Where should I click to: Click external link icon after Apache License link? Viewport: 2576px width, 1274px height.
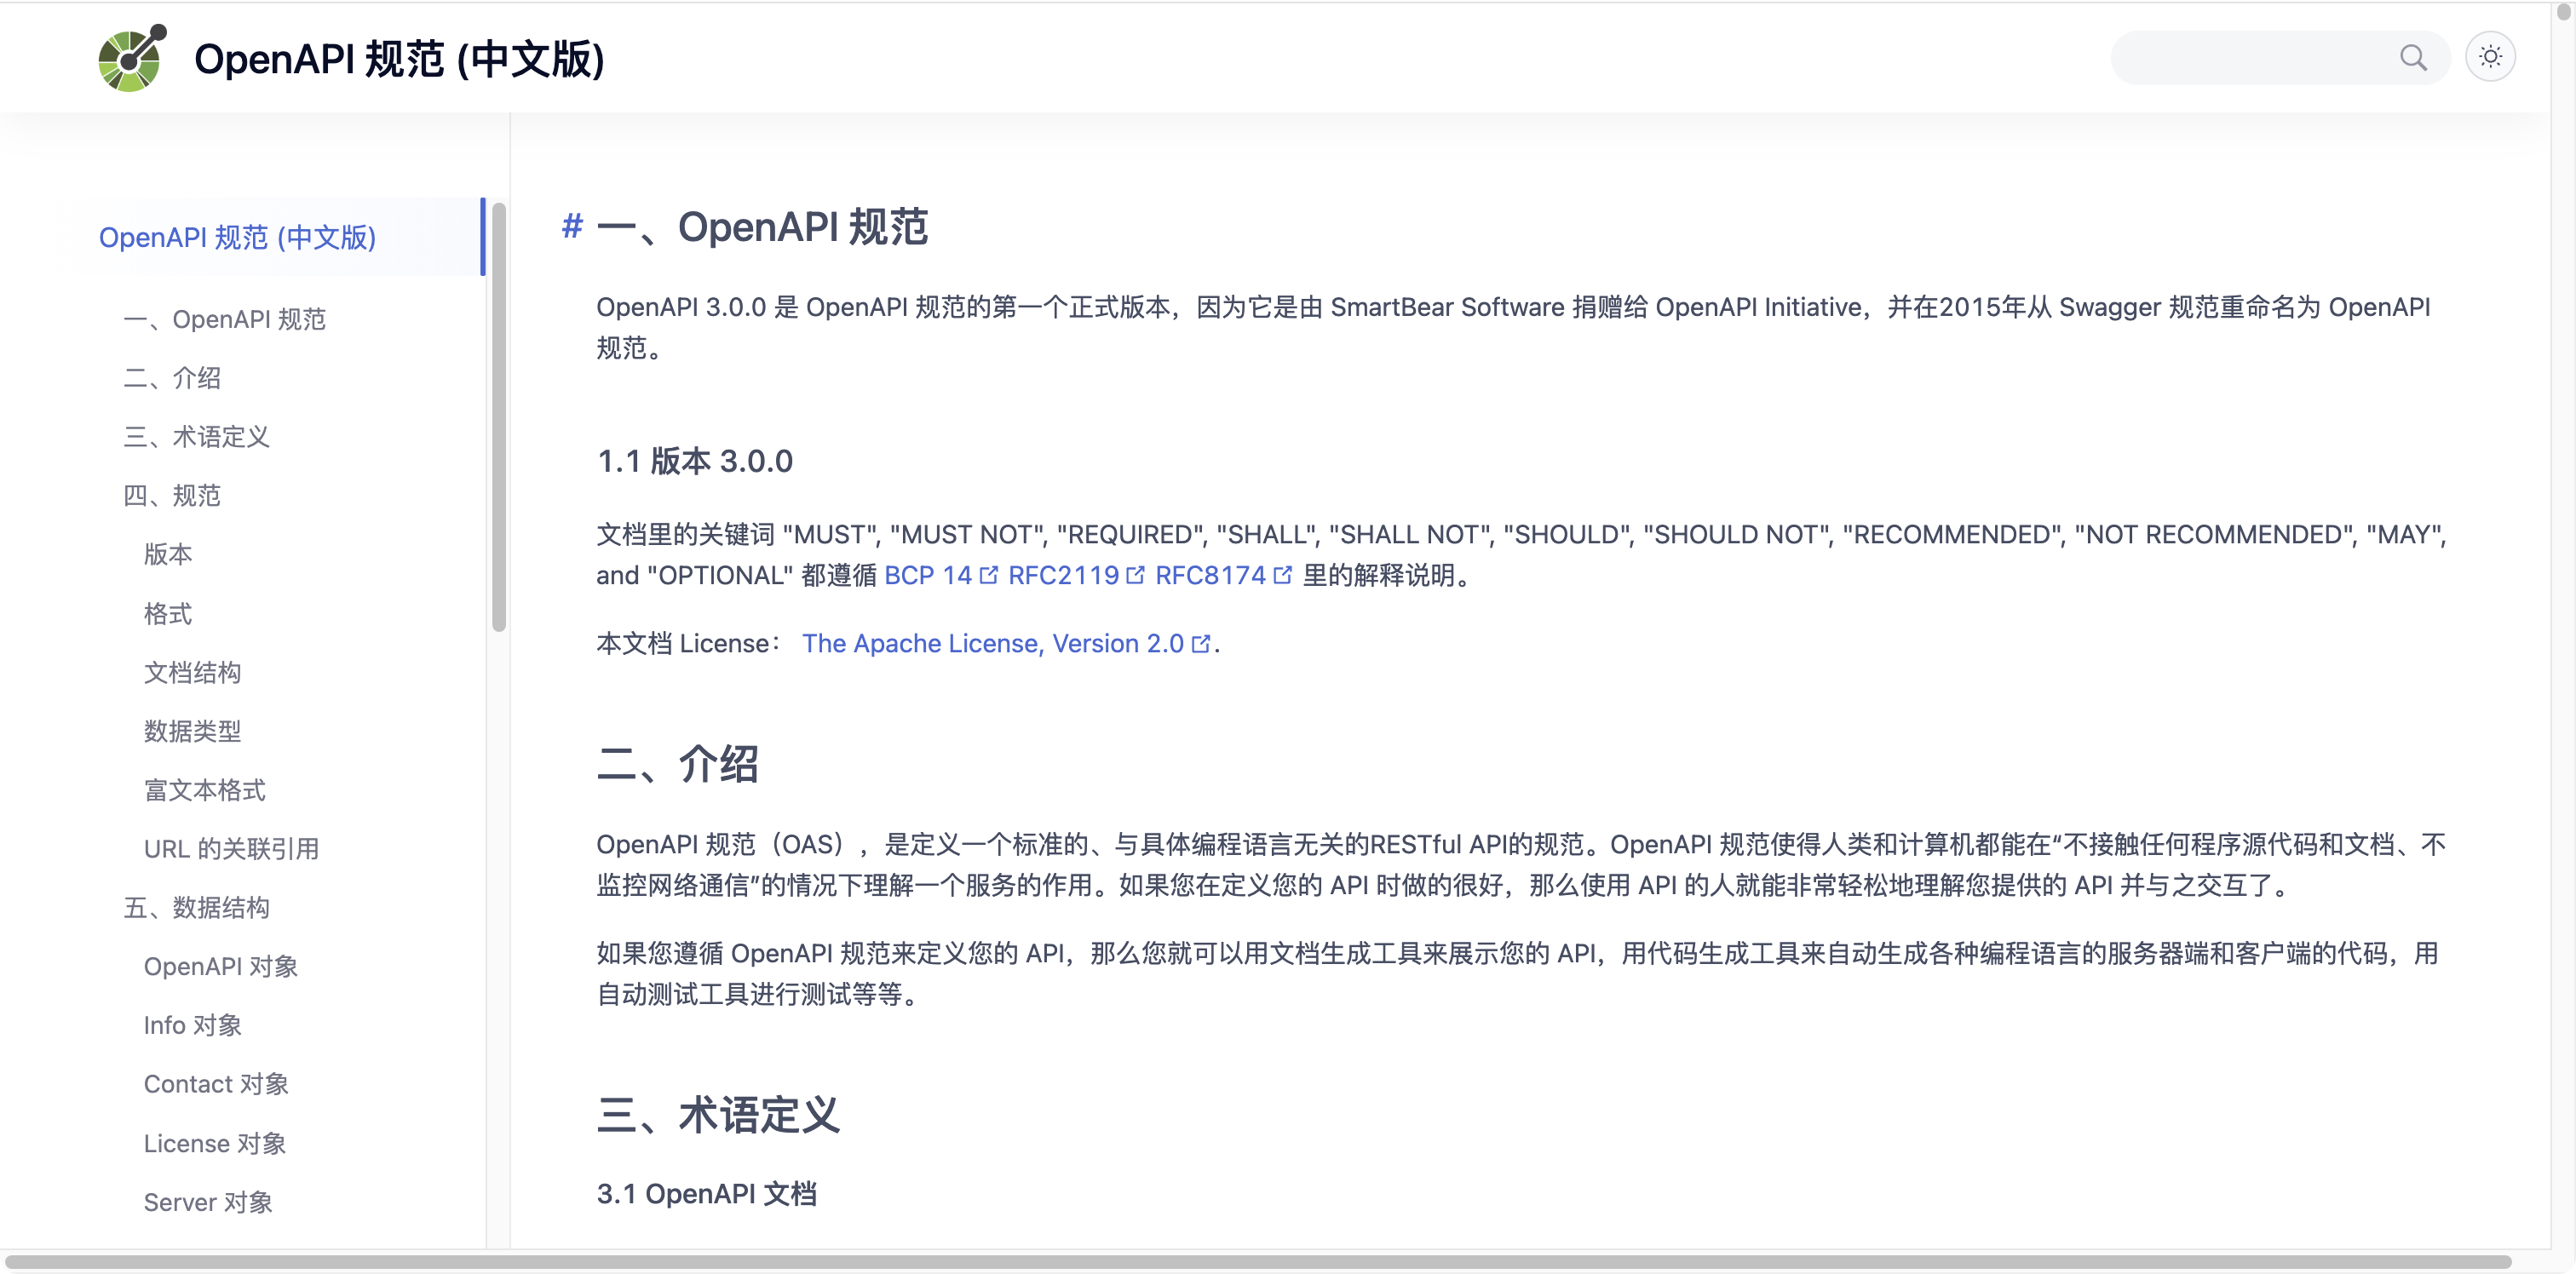[1202, 644]
